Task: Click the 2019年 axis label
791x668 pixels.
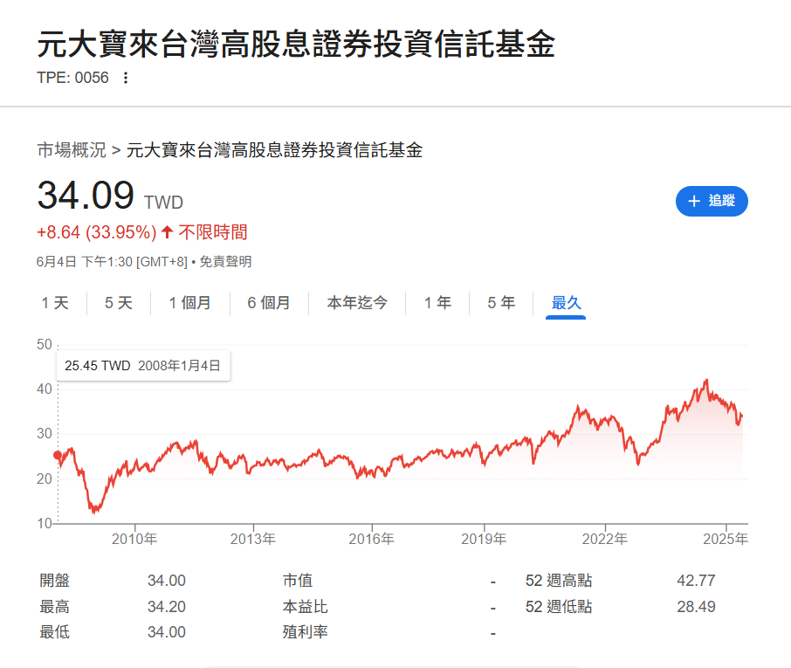Action: (484, 539)
